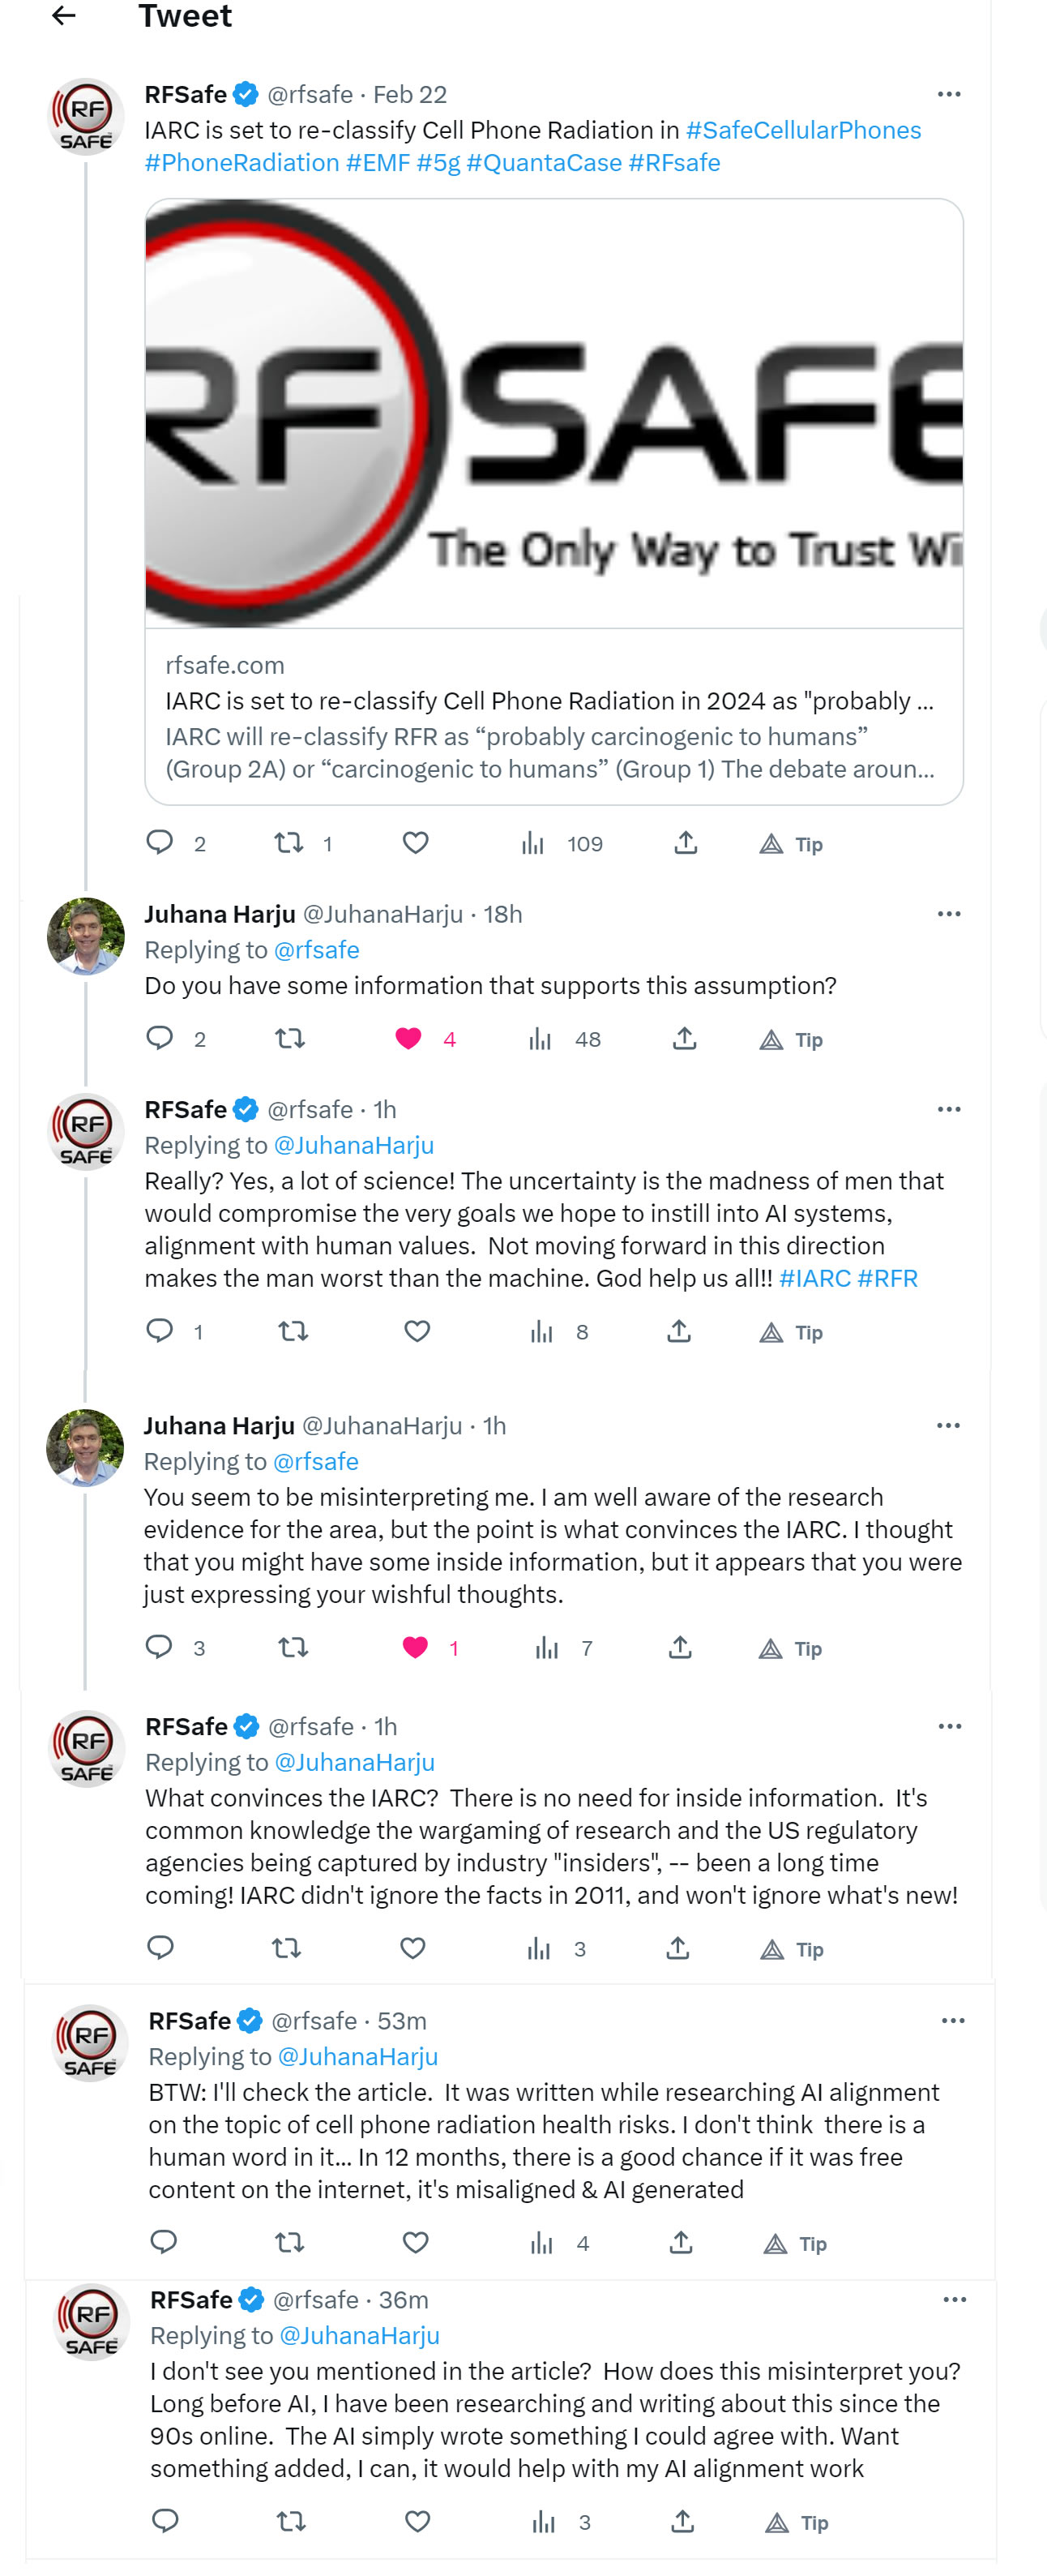
Task: Unlike Juhana's 'wishful thoughts' reply
Action: [x=415, y=1647]
